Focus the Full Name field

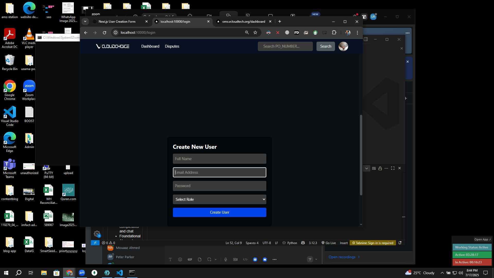(219, 159)
